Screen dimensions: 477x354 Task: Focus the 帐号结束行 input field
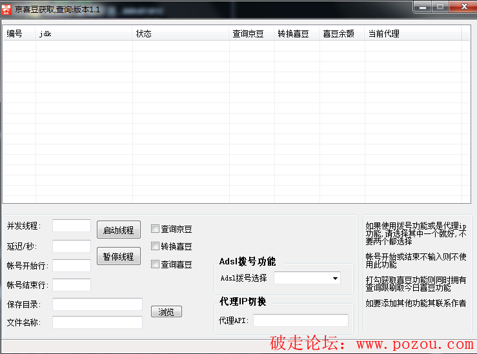click(x=72, y=285)
